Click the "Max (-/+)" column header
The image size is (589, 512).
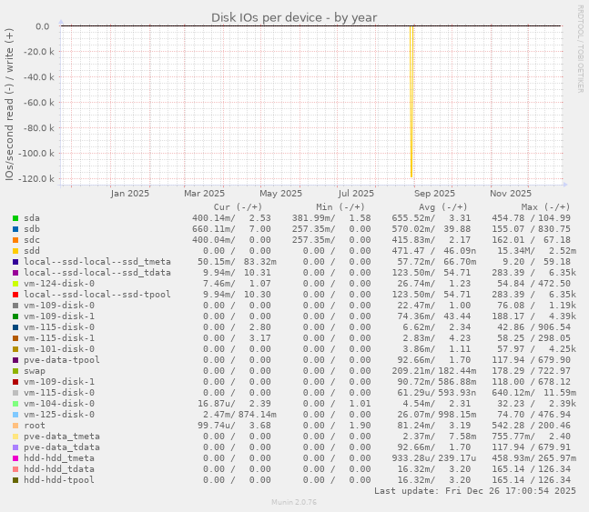coord(545,207)
